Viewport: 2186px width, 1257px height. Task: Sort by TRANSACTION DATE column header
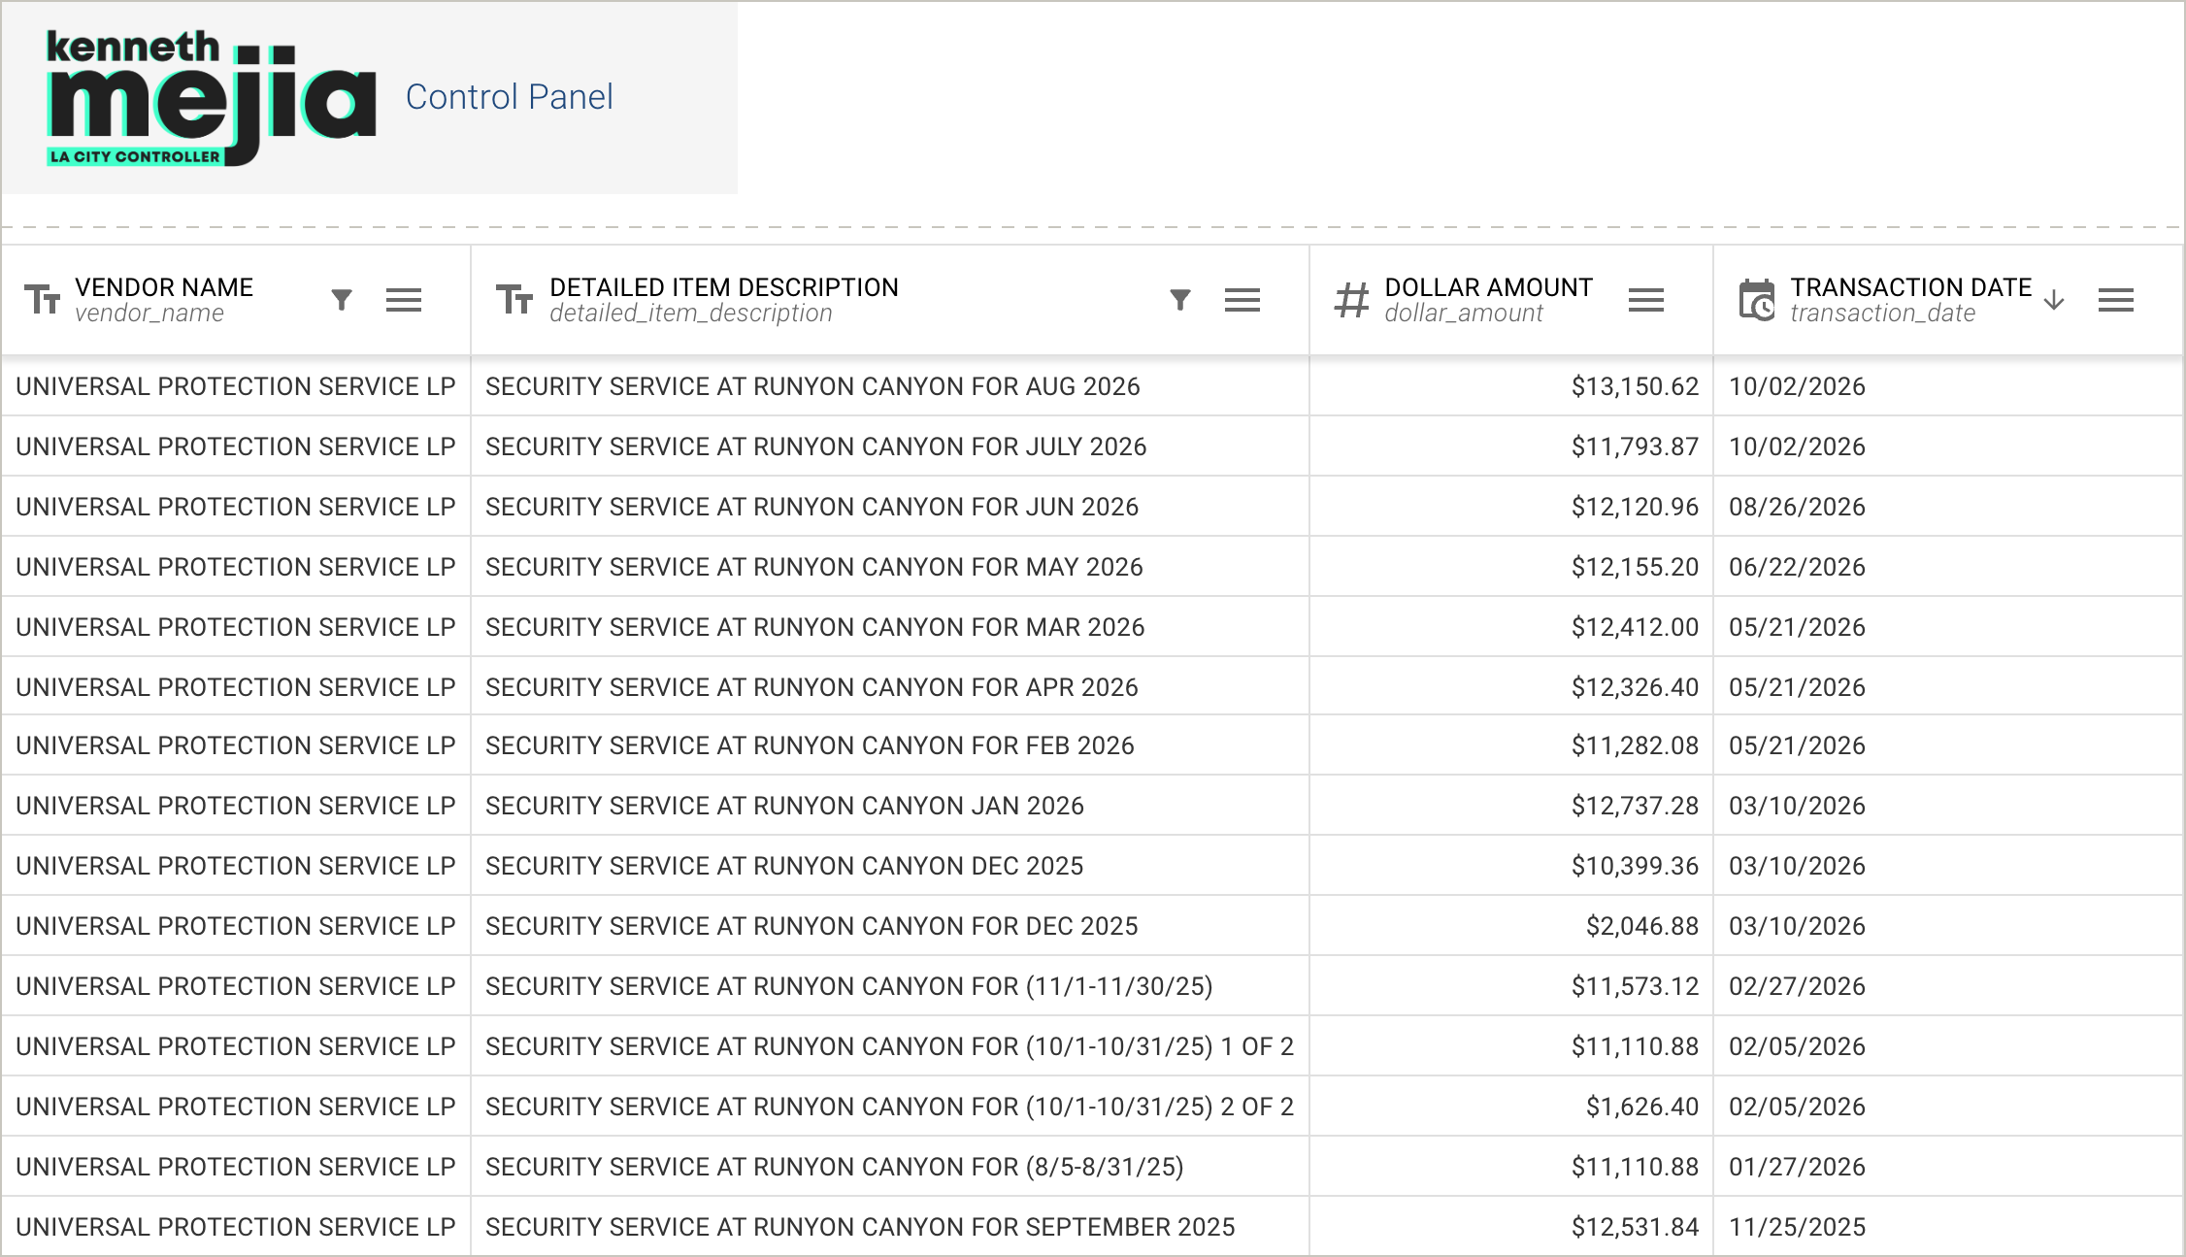point(1910,287)
